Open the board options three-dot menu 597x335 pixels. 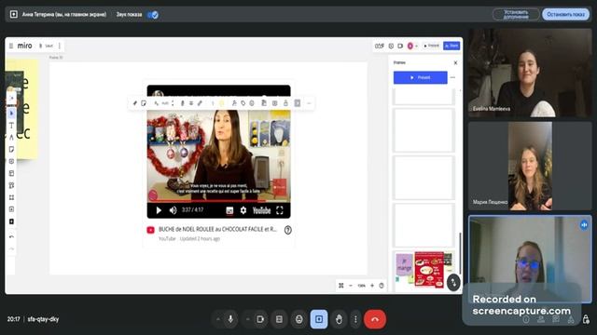click(60, 46)
